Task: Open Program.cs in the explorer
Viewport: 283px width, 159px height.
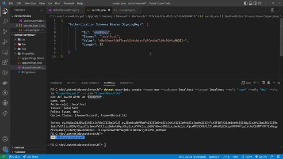Action: click(28, 72)
